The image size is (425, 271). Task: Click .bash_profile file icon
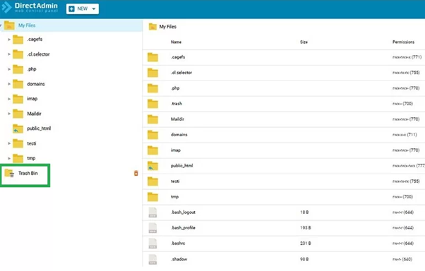(x=152, y=228)
